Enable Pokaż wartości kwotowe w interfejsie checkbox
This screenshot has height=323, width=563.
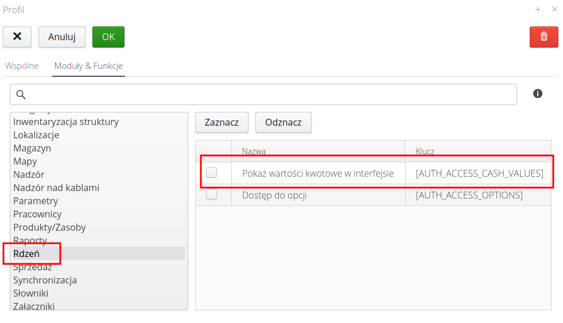[212, 172]
